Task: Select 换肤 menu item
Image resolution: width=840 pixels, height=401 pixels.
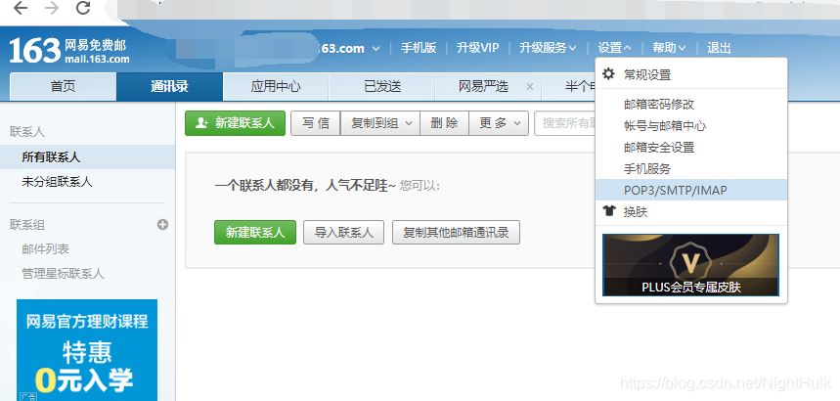Action: (691, 211)
